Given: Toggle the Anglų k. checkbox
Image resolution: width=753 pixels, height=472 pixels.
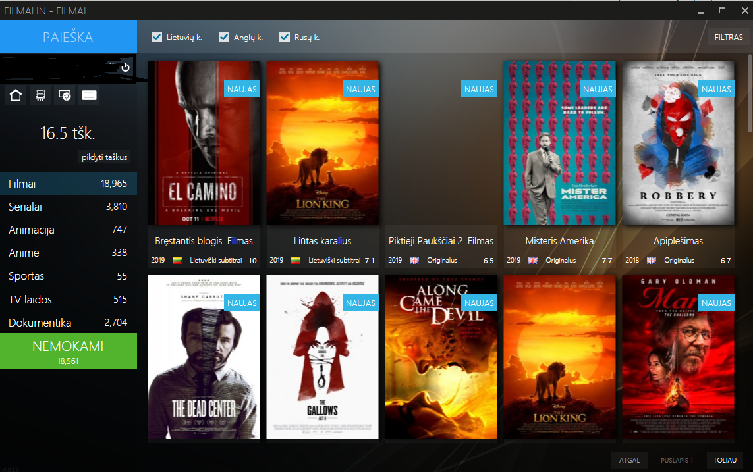Looking at the screenshot, I should [224, 37].
